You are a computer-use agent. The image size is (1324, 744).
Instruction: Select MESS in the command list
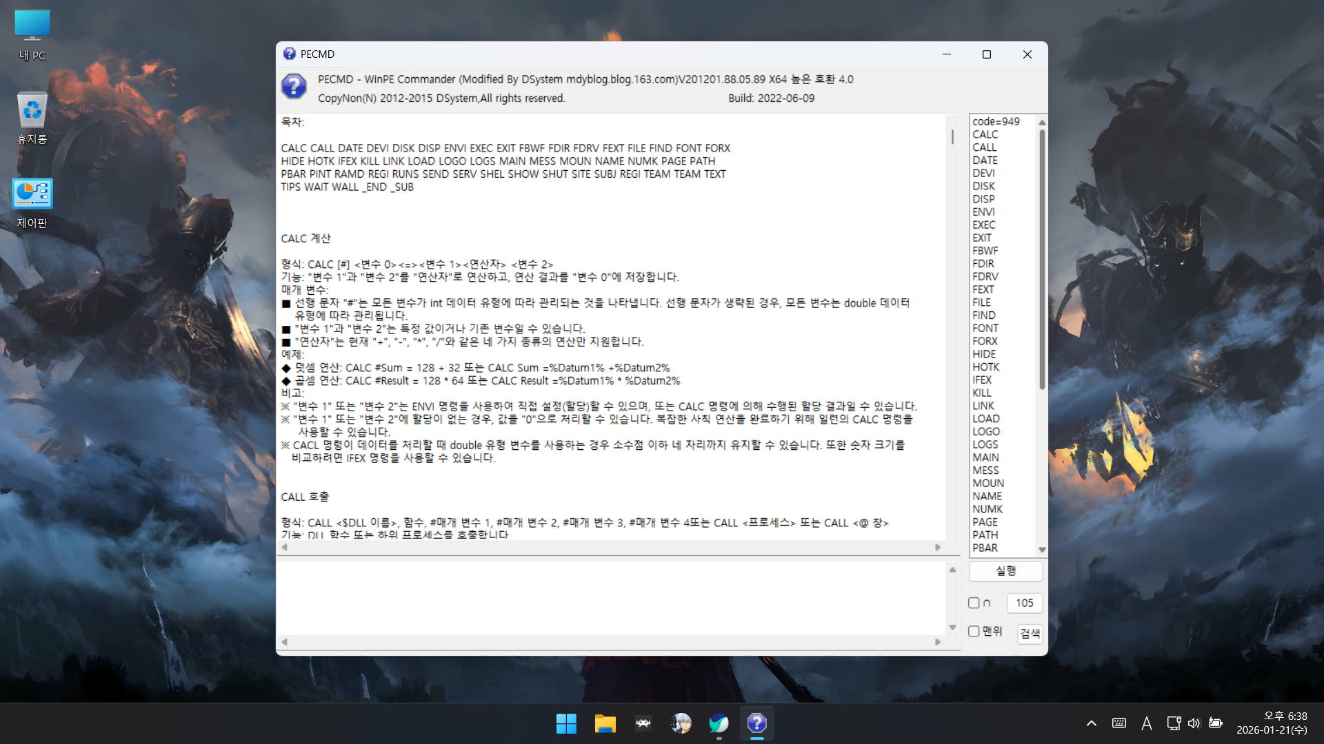click(x=985, y=471)
